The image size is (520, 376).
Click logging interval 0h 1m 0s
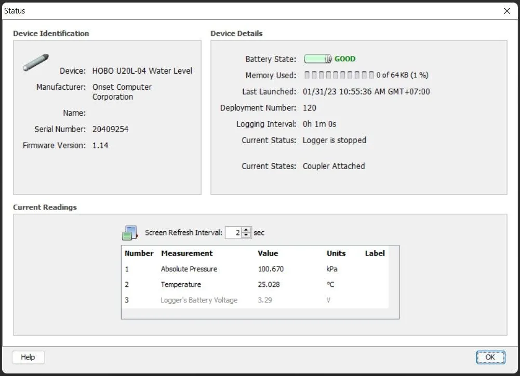click(319, 124)
